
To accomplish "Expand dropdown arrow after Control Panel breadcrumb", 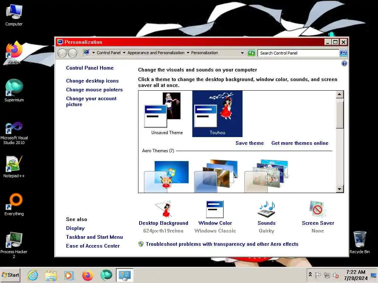I will [124, 53].
